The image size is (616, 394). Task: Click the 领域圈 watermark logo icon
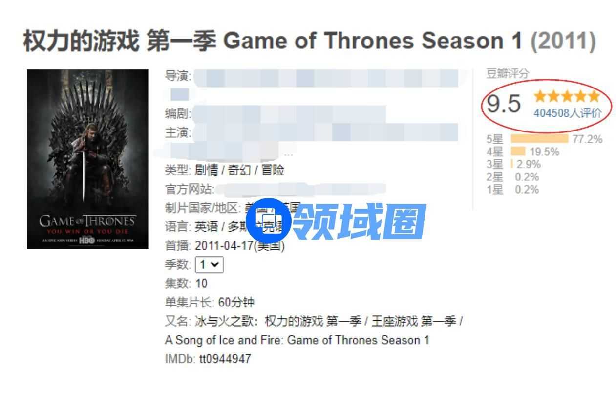[268, 221]
